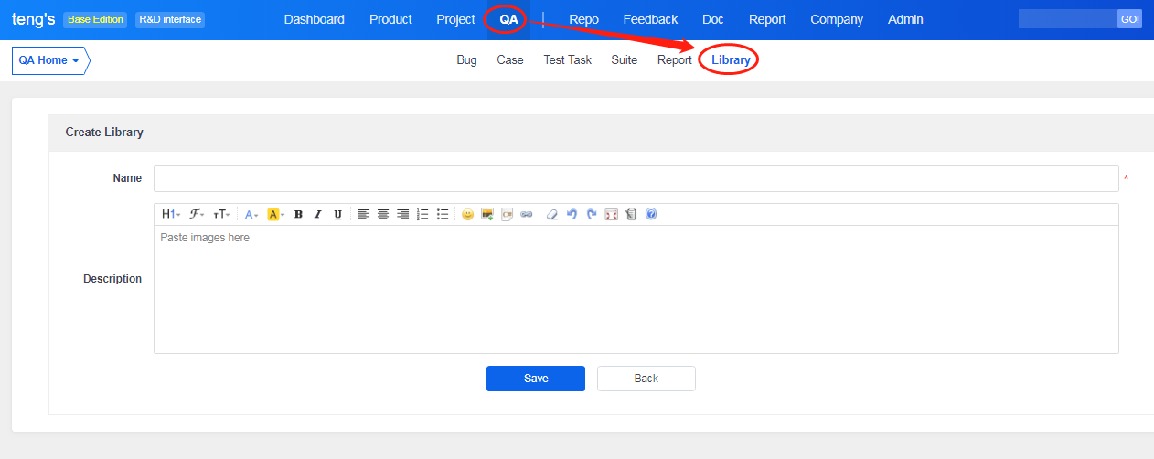Open the text color picker
The image size is (1154, 459).
251,215
